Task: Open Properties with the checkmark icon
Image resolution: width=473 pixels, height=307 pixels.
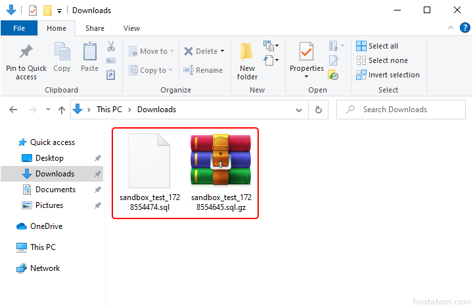Action: pyautogui.click(x=306, y=52)
